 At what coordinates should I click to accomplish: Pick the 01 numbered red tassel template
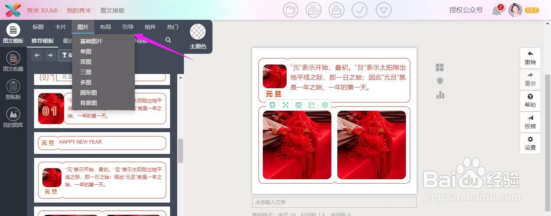click(x=102, y=109)
